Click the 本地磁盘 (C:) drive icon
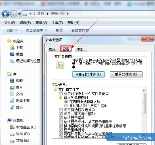The width and height of the screenshot is (155, 145). pyautogui.click(x=12, y=127)
